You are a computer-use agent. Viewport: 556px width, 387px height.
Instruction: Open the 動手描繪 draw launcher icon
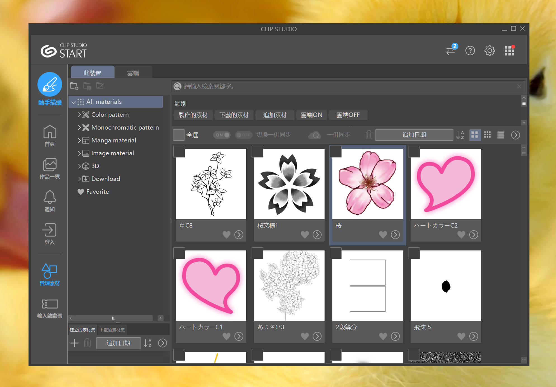click(x=50, y=84)
